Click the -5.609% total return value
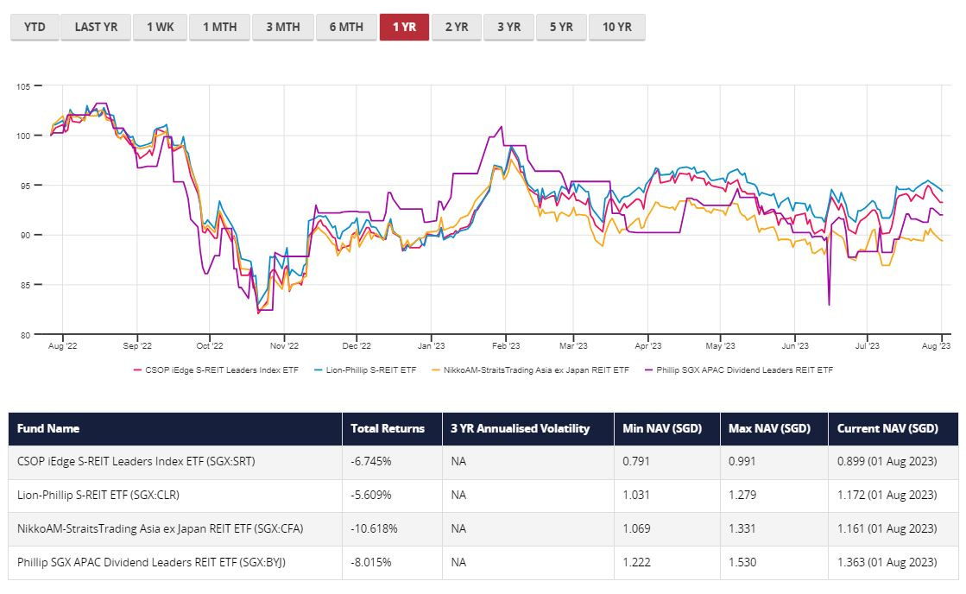The width and height of the screenshot is (966, 594). coord(371,495)
